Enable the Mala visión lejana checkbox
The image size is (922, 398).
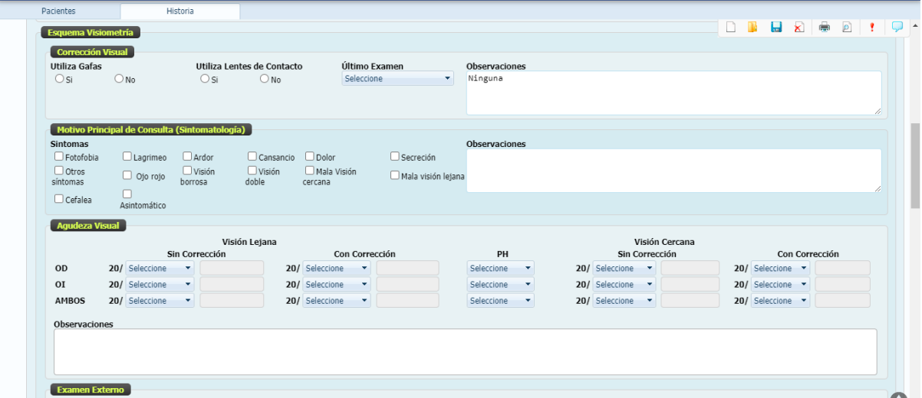395,175
